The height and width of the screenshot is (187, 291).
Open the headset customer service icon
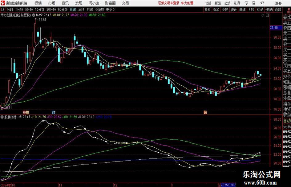click(246, 3)
